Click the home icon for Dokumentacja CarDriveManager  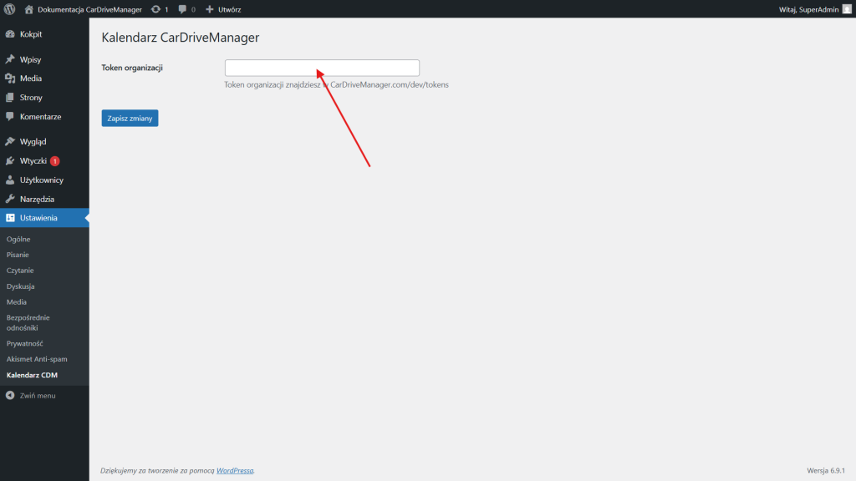pyautogui.click(x=29, y=9)
